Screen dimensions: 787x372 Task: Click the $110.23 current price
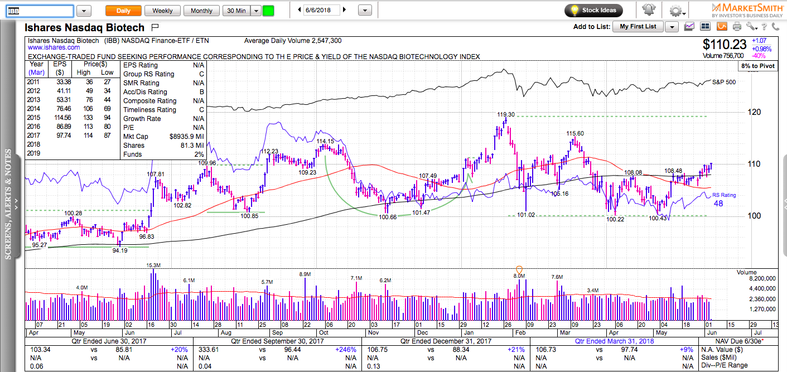point(724,45)
